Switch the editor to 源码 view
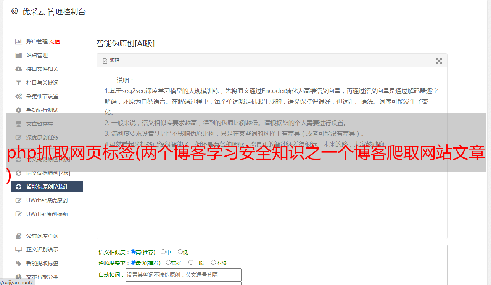This screenshot has width=491, height=285. point(111,61)
